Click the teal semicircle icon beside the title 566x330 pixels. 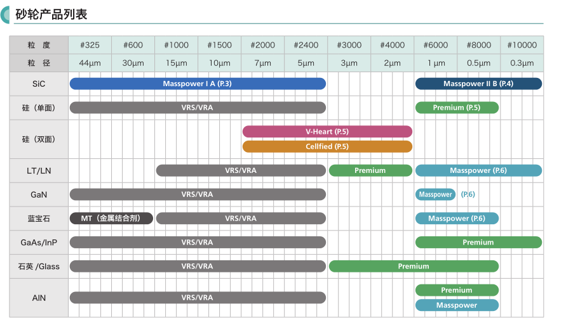6,13
